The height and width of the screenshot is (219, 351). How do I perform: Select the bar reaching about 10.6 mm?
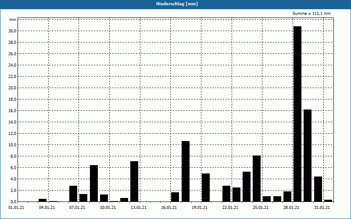click(x=186, y=171)
